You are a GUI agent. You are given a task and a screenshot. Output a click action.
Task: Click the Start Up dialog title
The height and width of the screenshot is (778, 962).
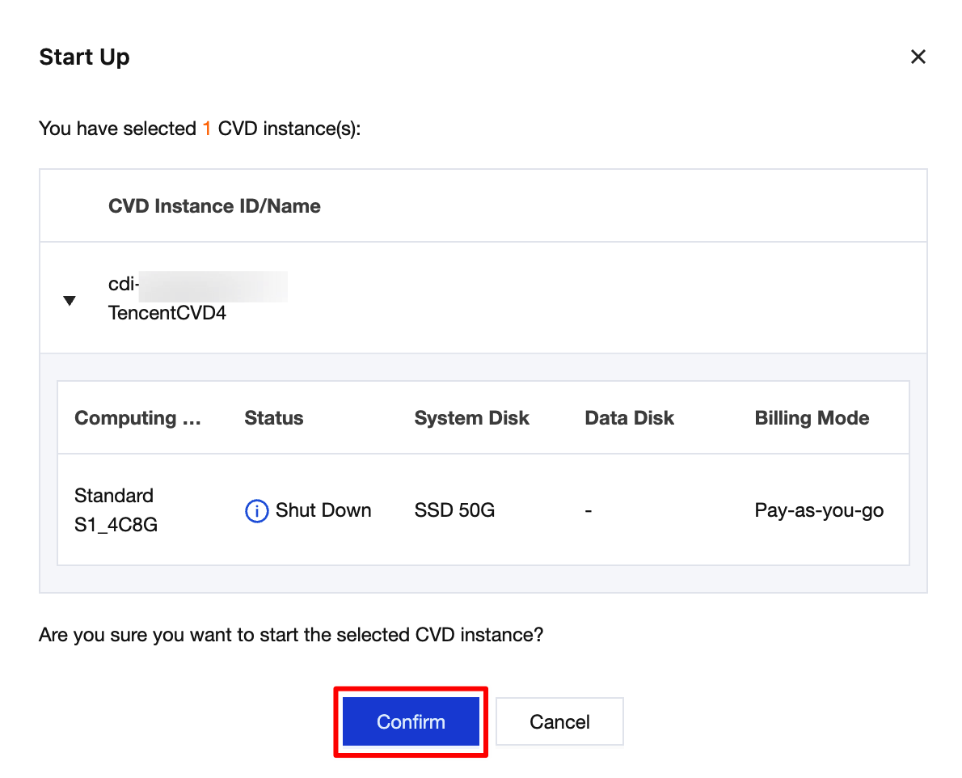84,57
